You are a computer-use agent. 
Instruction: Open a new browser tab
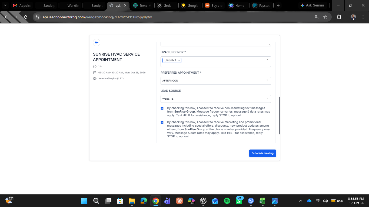278,5
